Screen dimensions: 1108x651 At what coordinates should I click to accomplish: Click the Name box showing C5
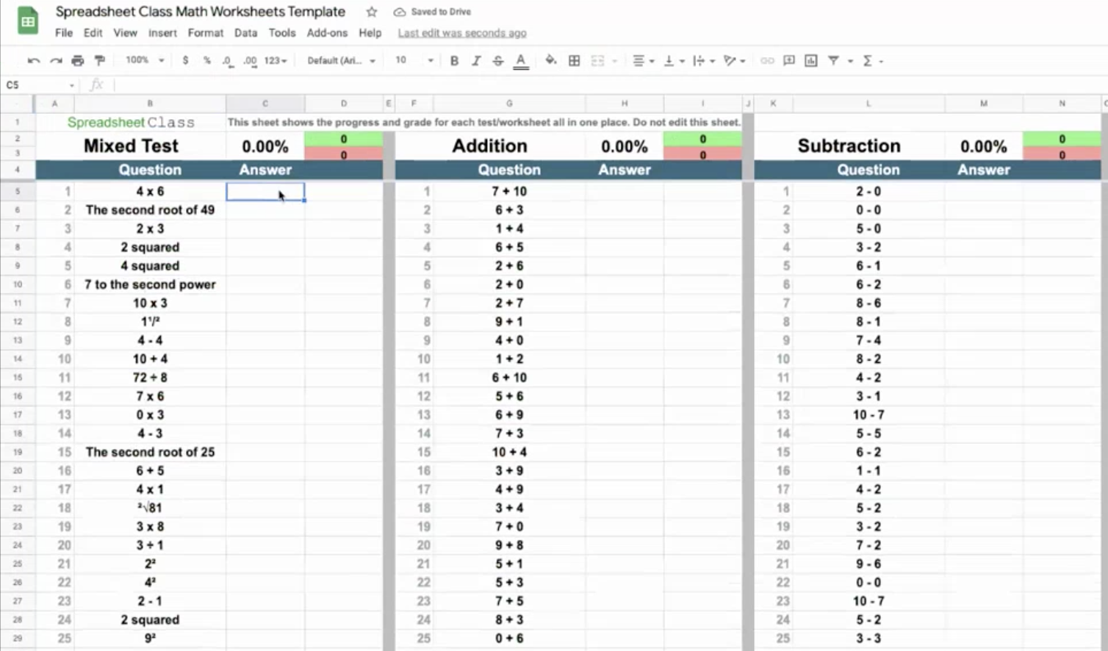[40, 85]
